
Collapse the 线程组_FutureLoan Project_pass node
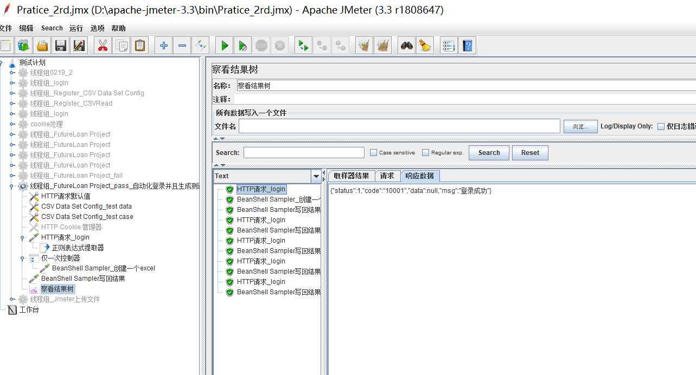(x=12, y=186)
